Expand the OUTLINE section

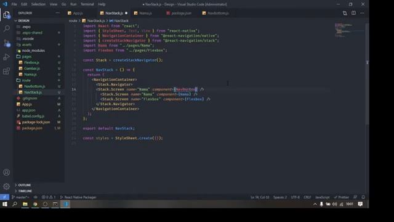tap(25, 185)
